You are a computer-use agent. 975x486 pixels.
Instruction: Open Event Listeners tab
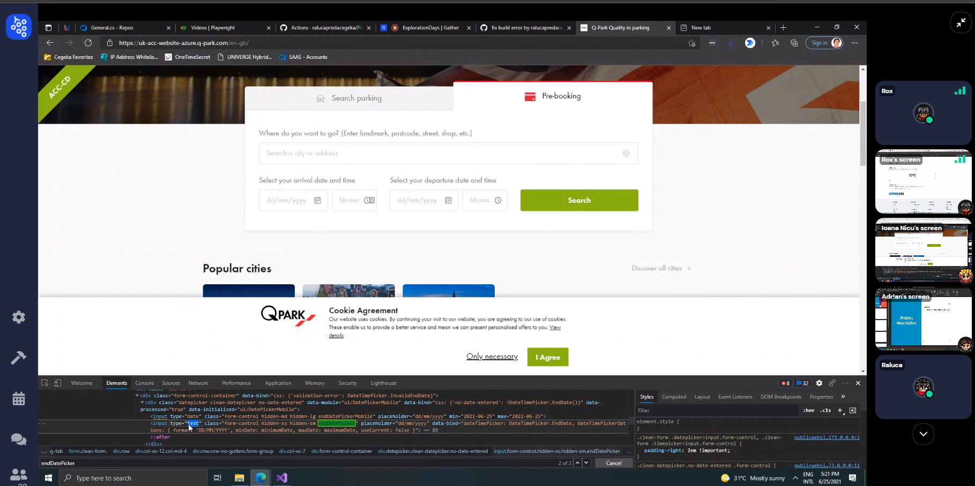pos(735,397)
